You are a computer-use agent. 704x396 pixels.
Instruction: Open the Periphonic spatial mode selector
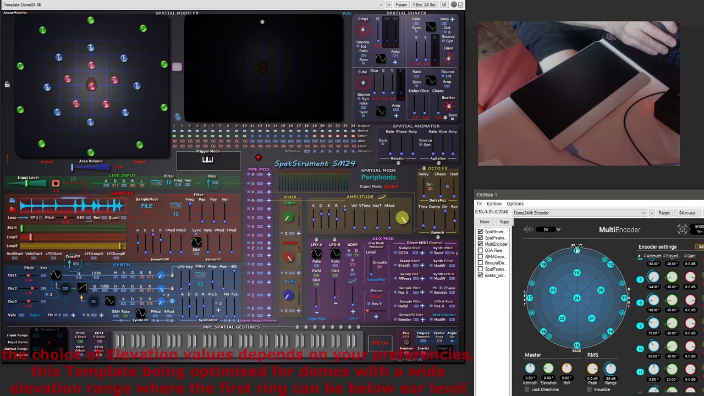pos(378,177)
